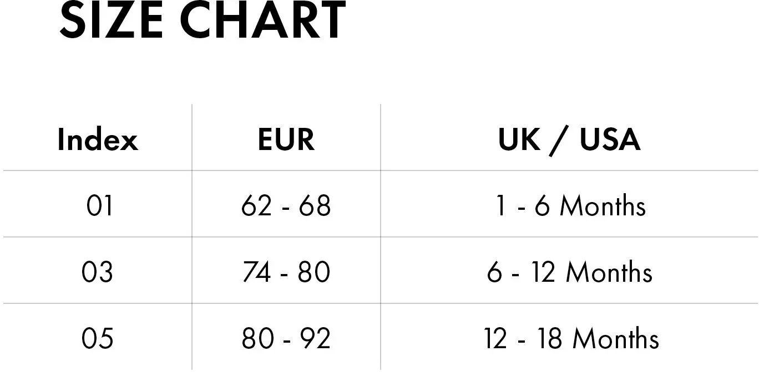759x372 pixels.
Task: Click index value 05
Action: pos(98,338)
